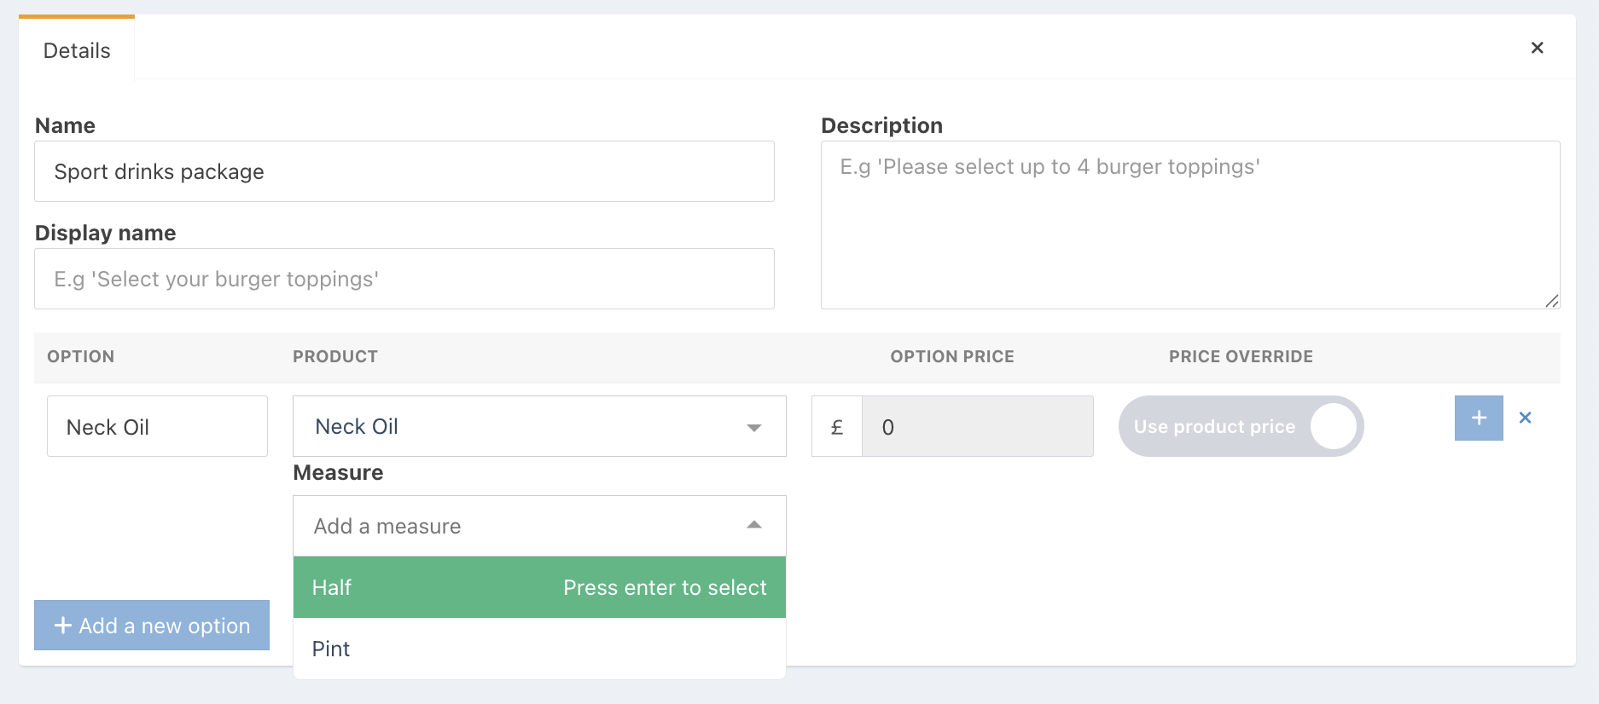Screen dimensions: 1599x704
Task: Toggle the Use product price switch
Action: pyautogui.click(x=1241, y=426)
